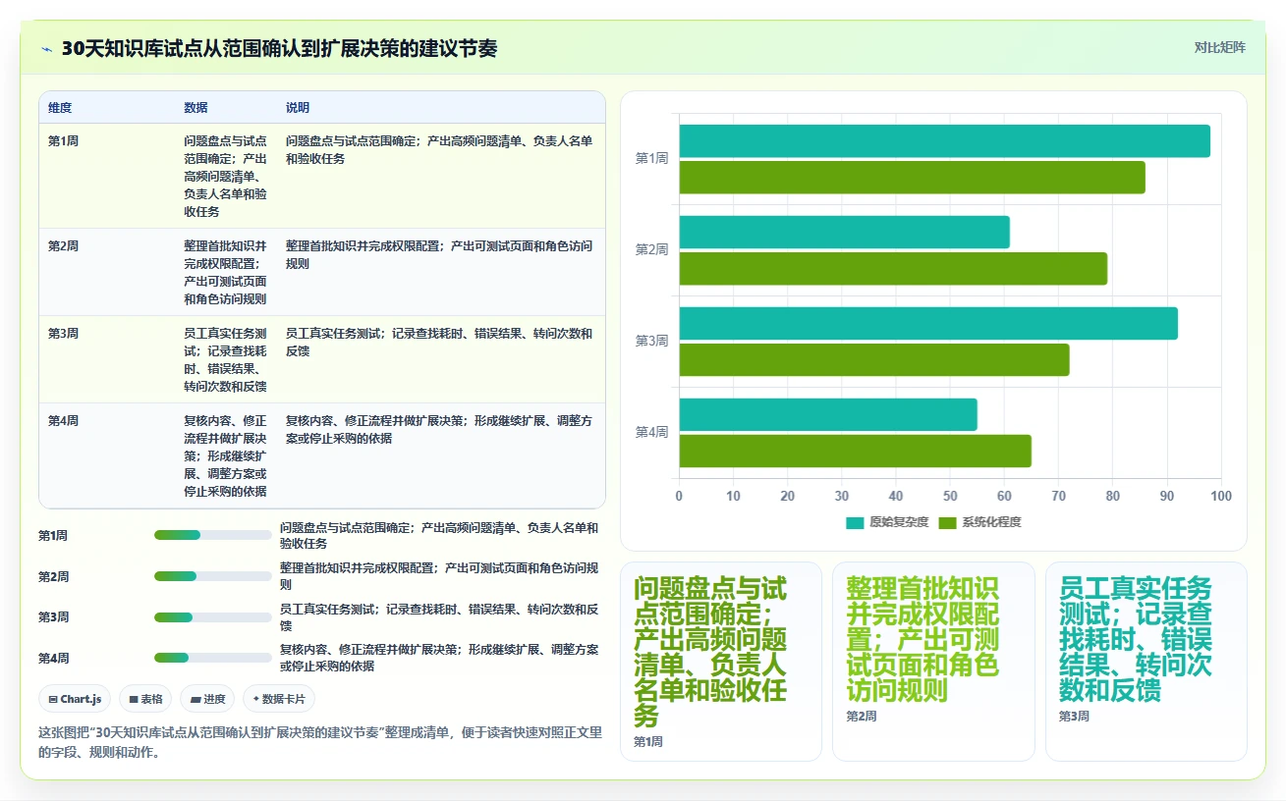
Task: Click the 第2周 progress bar
Action: (213, 576)
